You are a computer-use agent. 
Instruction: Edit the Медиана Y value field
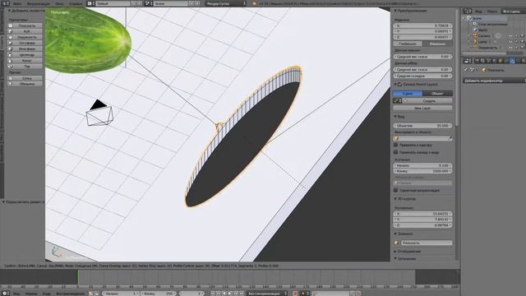pyautogui.click(x=422, y=31)
